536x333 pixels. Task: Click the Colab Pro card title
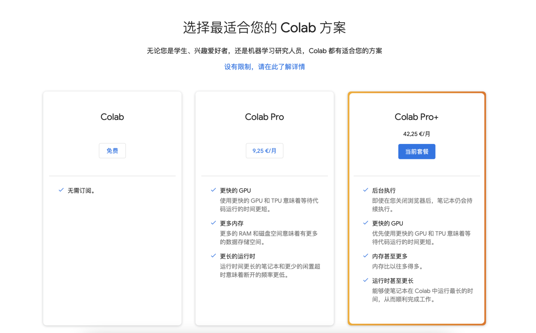[x=264, y=116]
